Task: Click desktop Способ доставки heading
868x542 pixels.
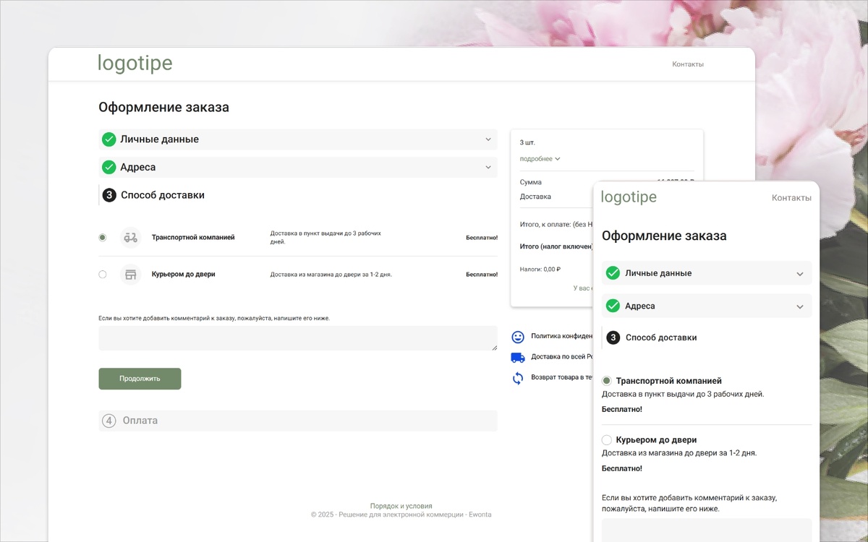Action: 163,195
